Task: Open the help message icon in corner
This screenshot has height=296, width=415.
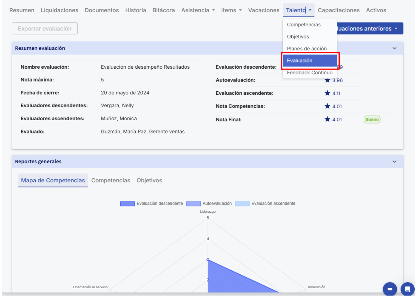Action: pyautogui.click(x=407, y=289)
